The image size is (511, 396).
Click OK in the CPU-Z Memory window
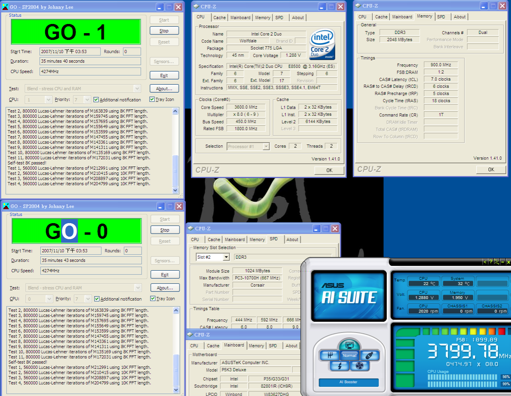[491, 170]
